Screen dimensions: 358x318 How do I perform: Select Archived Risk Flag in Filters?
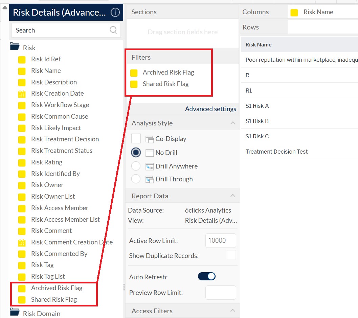pyautogui.click(x=168, y=73)
